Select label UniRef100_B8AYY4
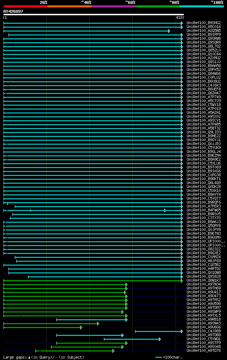Screen dimensions: 227x360 [x=204, y=195]
